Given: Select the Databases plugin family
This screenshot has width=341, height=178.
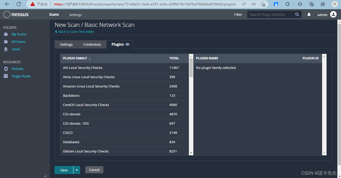Looking at the screenshot, I should coord(124,142).
